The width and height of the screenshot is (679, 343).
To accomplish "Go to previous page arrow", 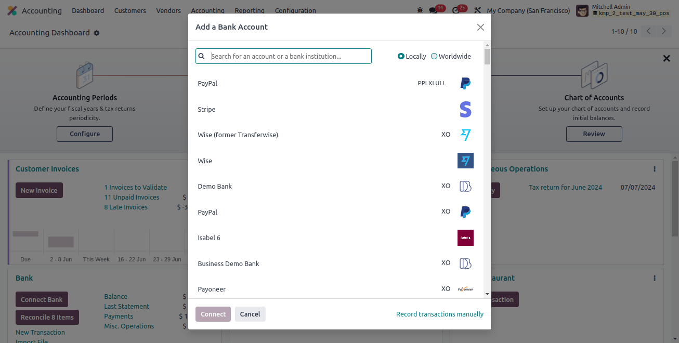I will click(x=648, y=31).
